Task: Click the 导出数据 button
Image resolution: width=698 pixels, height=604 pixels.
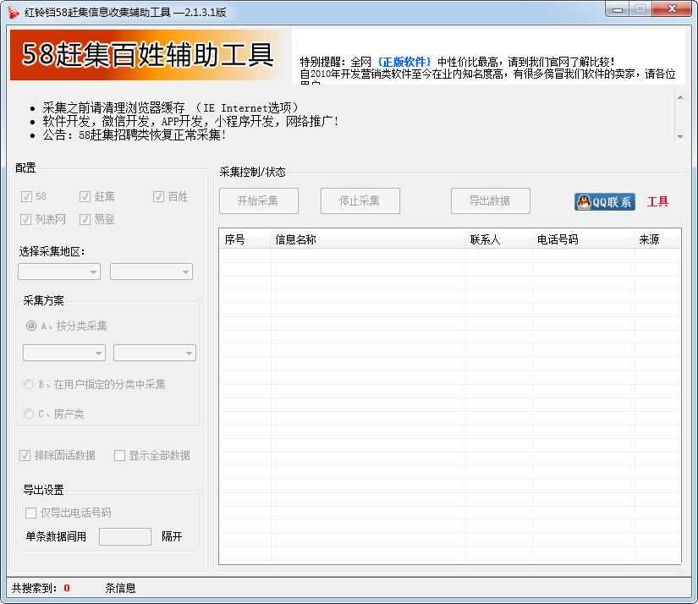Action: (x=491, y=200)
